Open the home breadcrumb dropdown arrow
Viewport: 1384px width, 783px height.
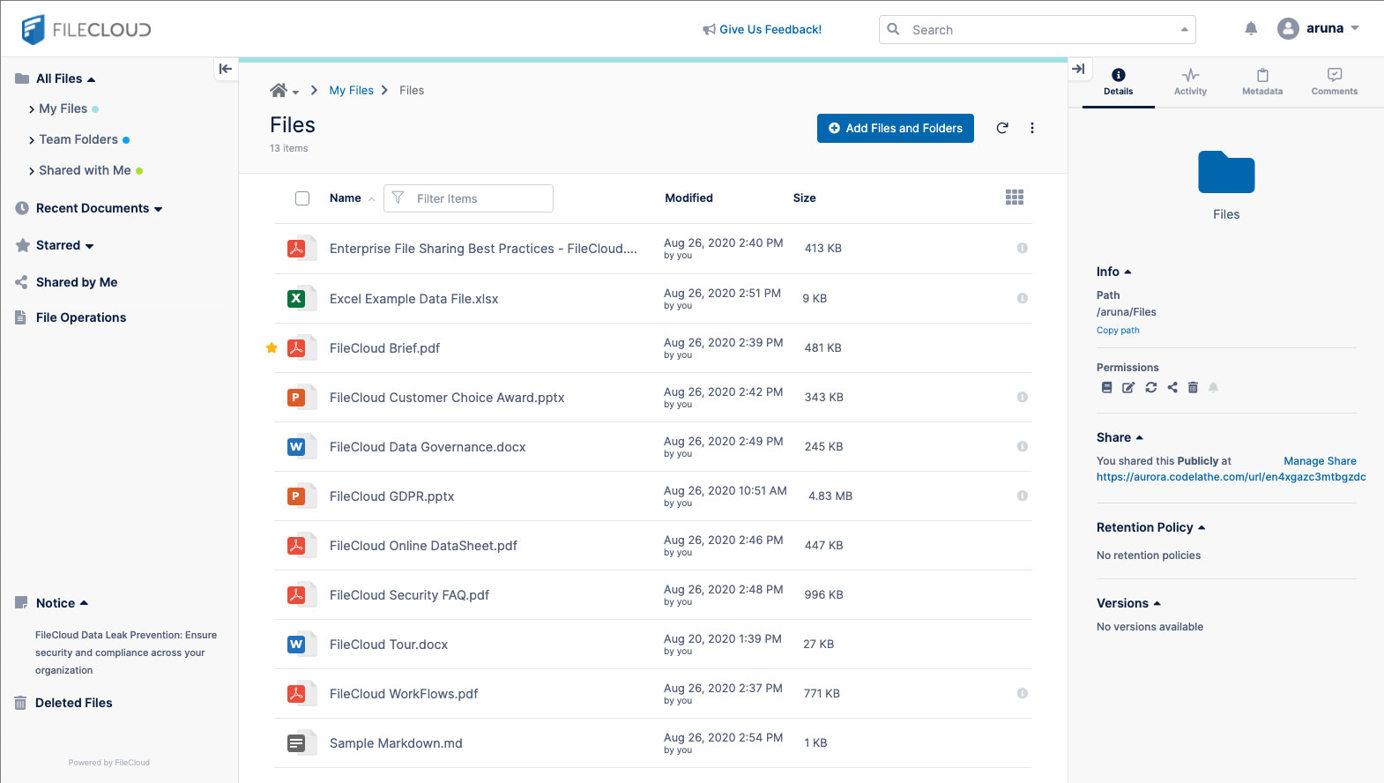click(295, 92)
